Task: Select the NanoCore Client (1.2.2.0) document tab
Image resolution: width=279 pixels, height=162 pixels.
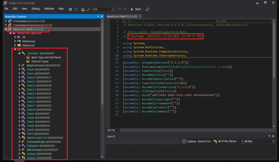Action: coord(122,16)
